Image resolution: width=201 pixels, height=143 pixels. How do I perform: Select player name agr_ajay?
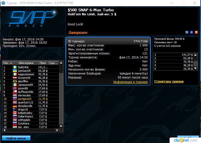tap(23, 127)
